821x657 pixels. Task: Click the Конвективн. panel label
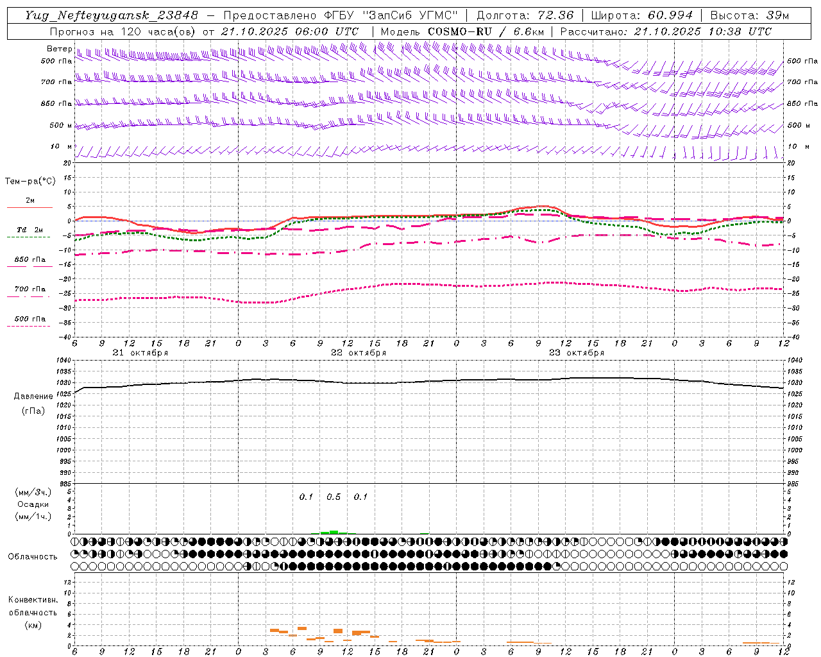pos(33,600)
